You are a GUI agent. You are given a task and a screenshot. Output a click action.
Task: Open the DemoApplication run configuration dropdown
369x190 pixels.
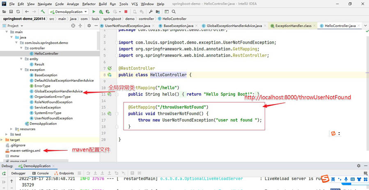click(x=68, y=11)
